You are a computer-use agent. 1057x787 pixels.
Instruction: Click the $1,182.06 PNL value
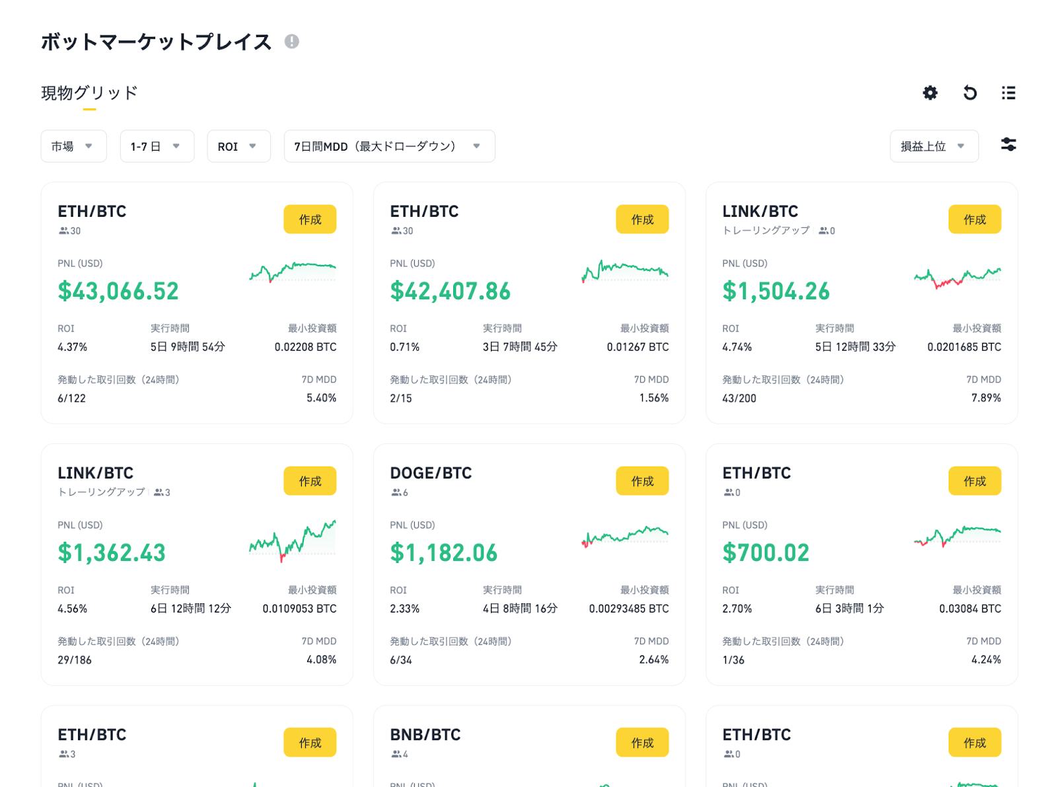pos(444,553)
